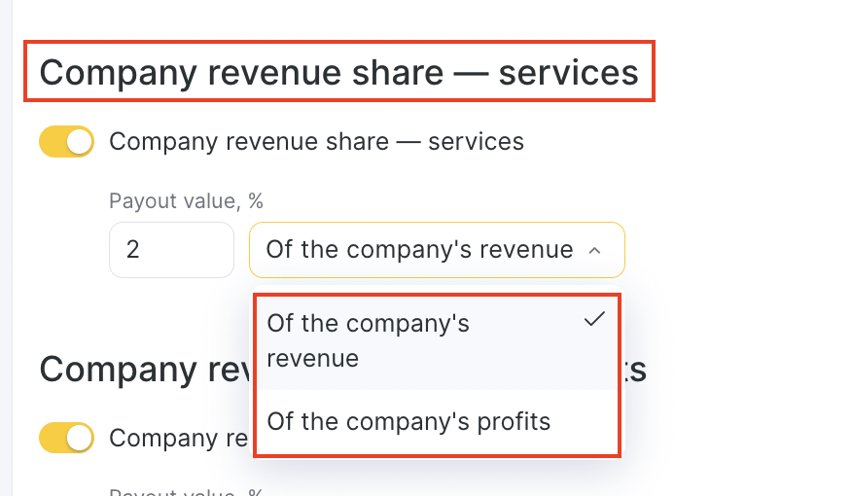Disable the services revenue share toggle

tap(66, 142)
